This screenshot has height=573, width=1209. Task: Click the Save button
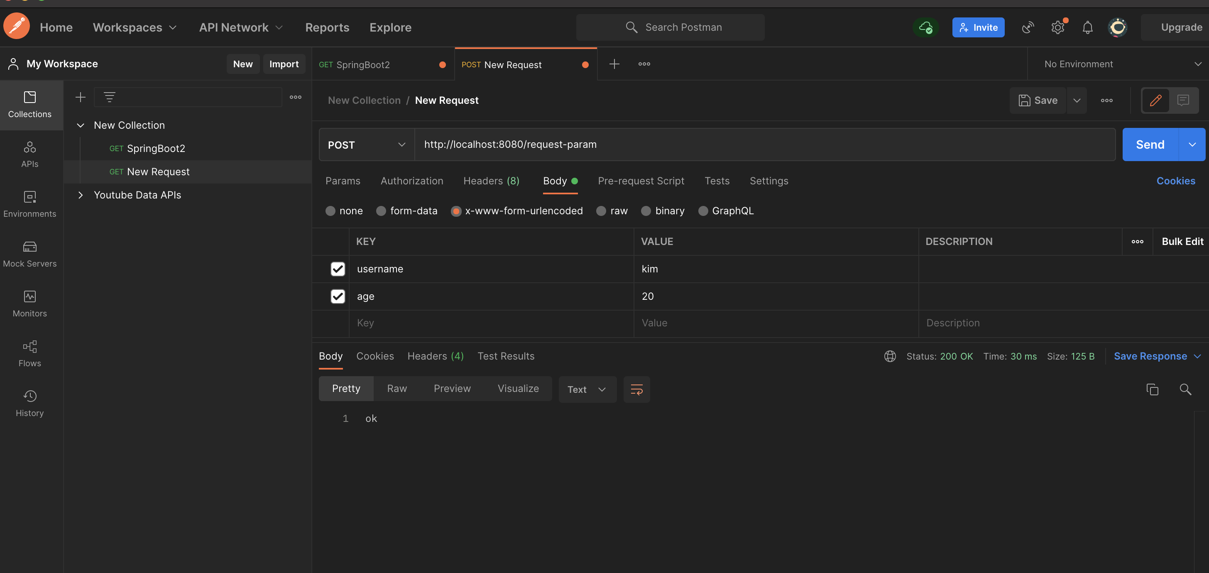click(1038, 100)
